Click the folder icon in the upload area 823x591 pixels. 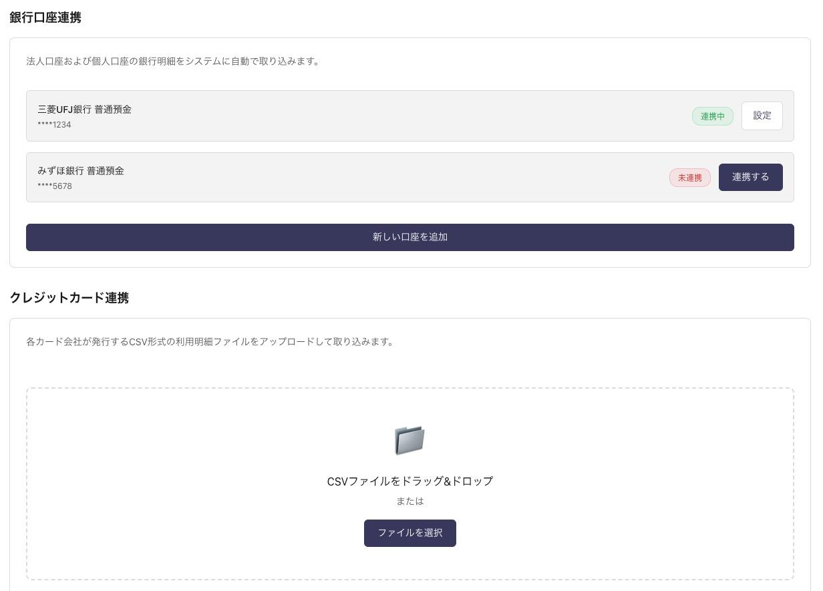pyautogui.click(x=409, y=440)
